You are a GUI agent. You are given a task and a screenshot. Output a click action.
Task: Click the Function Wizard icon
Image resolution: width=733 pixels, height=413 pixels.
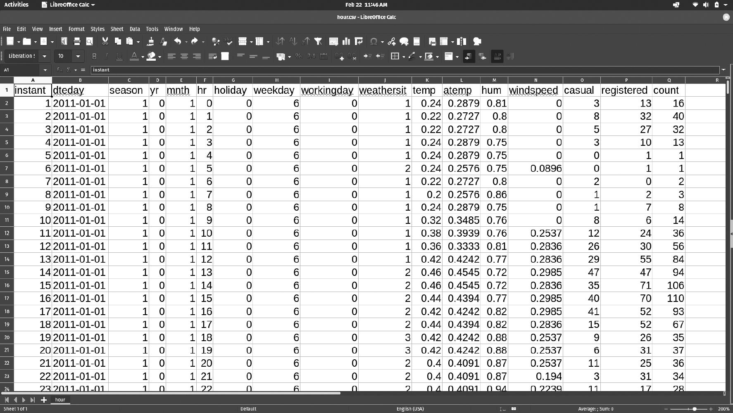(60, 70)
